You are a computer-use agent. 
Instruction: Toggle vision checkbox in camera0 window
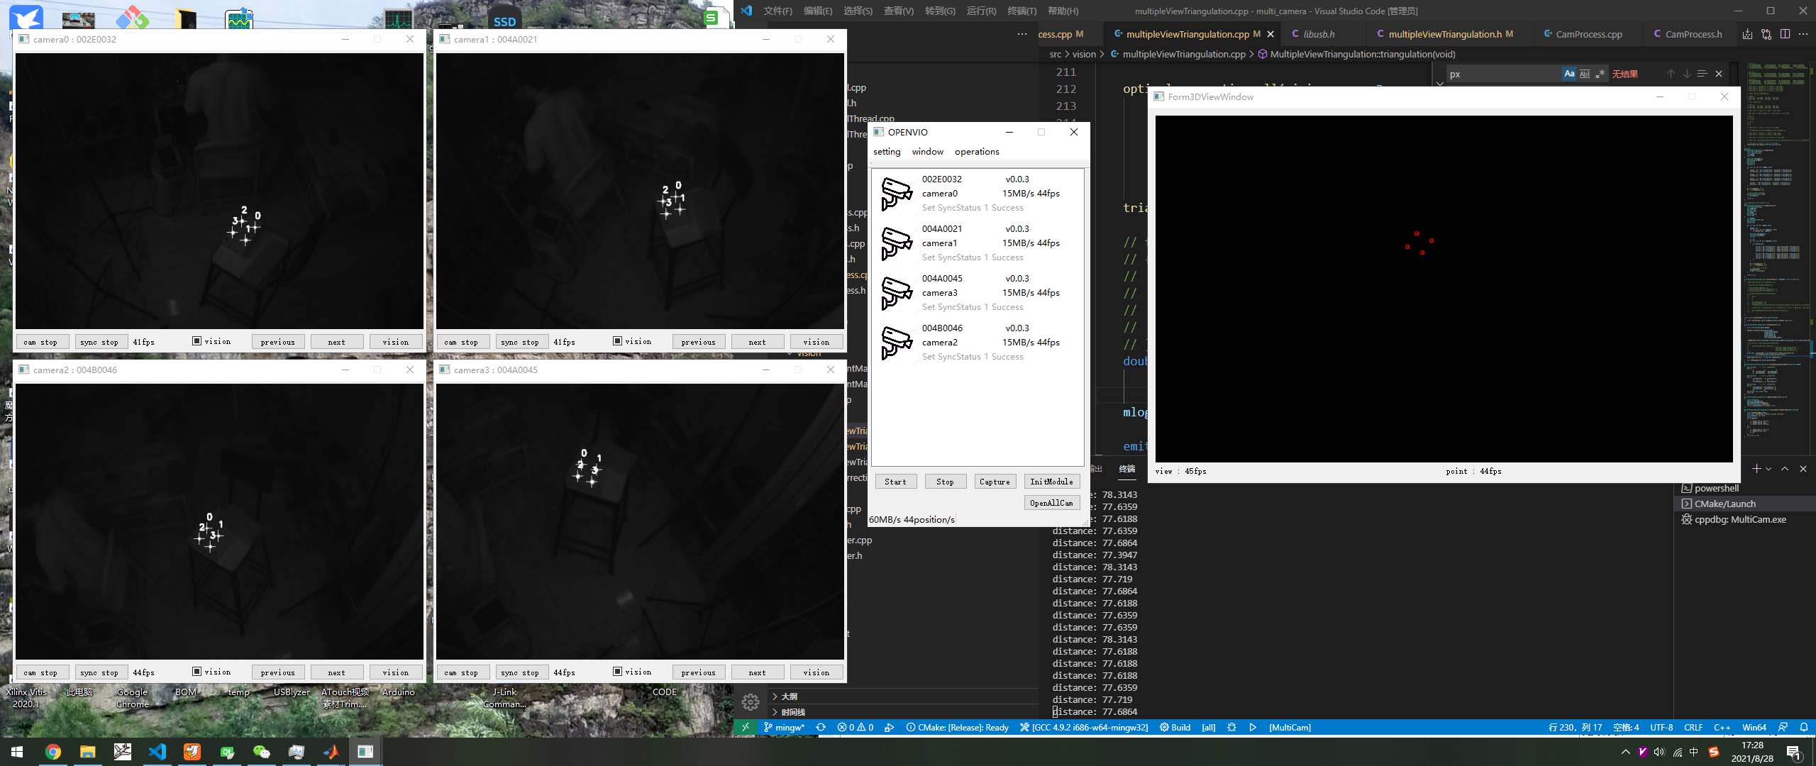point(196,341)
